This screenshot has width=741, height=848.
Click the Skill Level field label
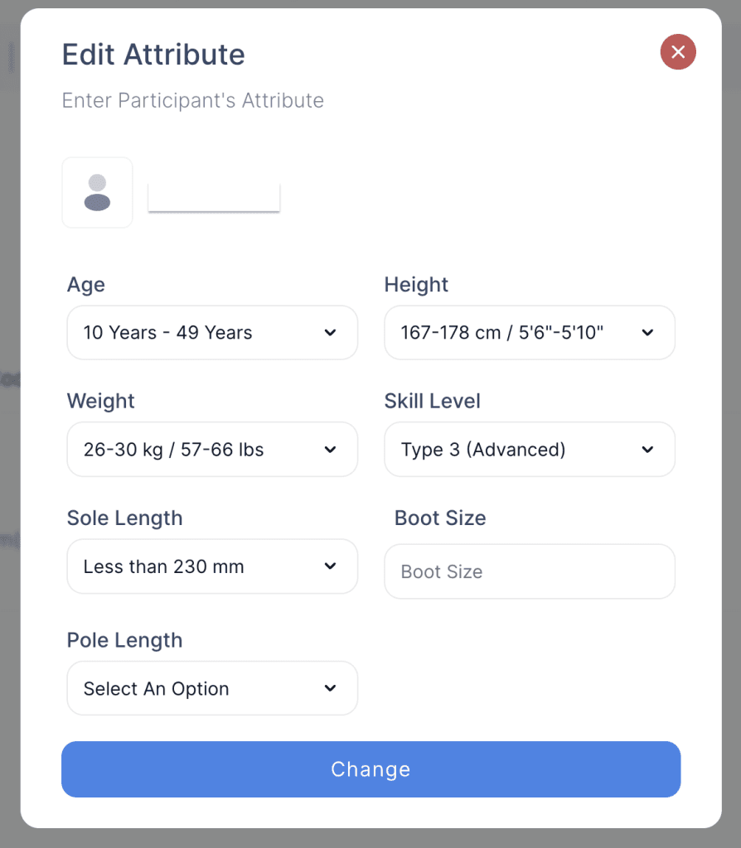[x=432, y=402]
